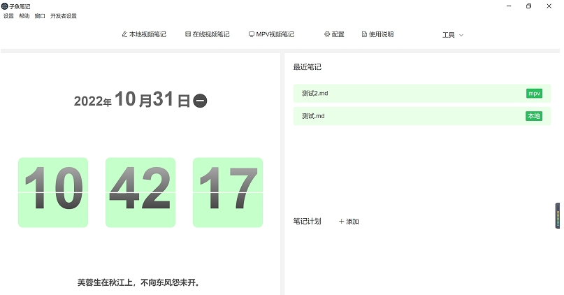Click the seconds flip card showing 17
Image resolution: width=564 pixels, height=295 pixels.
click(x=228, y=192)
